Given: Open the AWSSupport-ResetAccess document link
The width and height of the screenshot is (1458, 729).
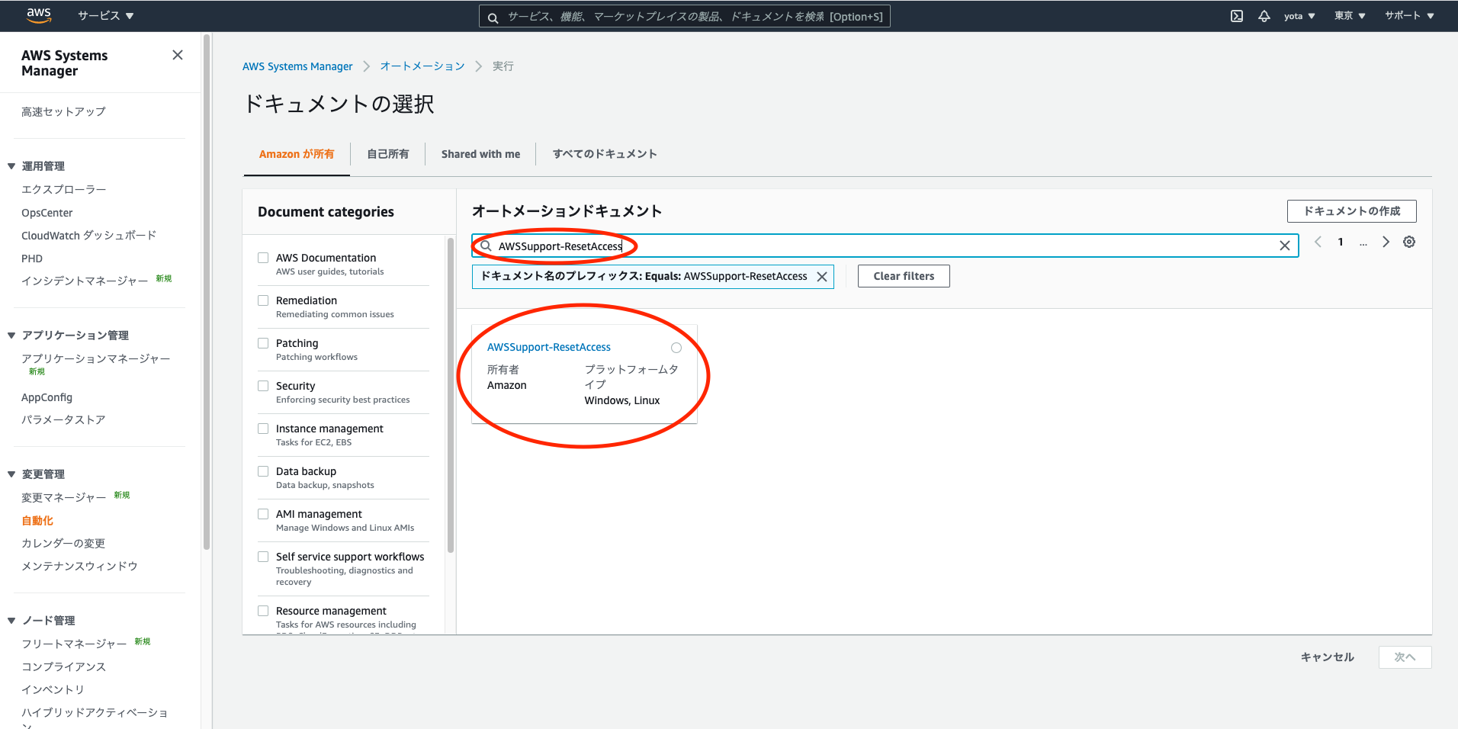Looking at the screenshot, I should pyautogui.click(x=549, y=347).
